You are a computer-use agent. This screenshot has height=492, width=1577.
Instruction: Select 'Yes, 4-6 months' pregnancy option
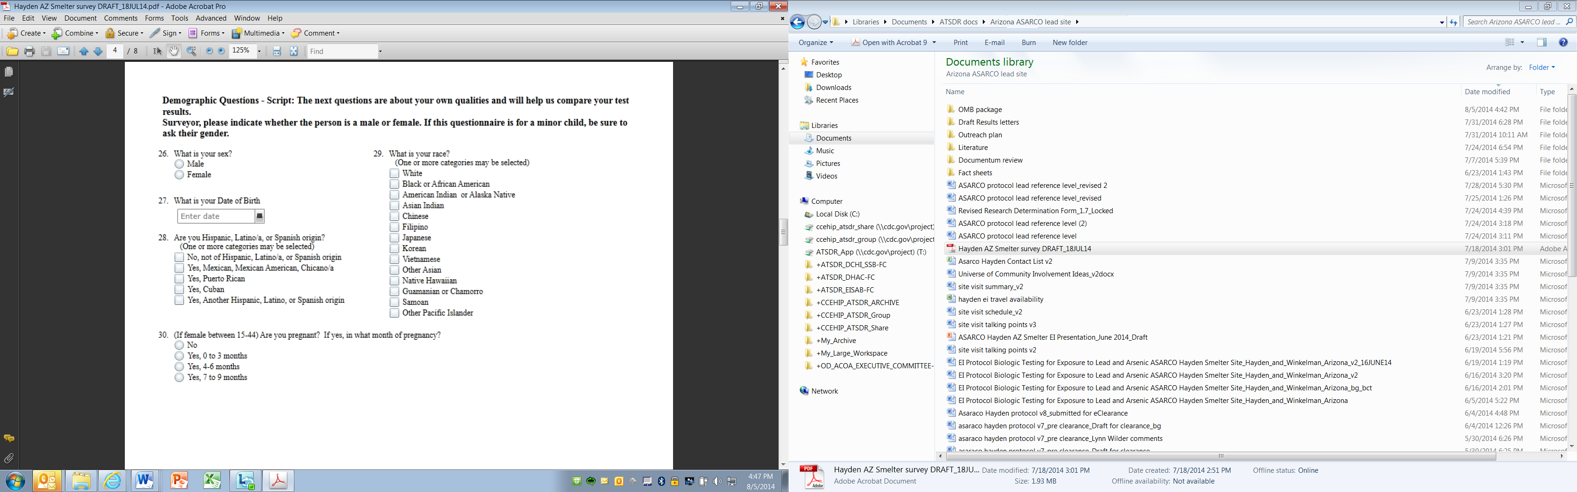[179, 367]
